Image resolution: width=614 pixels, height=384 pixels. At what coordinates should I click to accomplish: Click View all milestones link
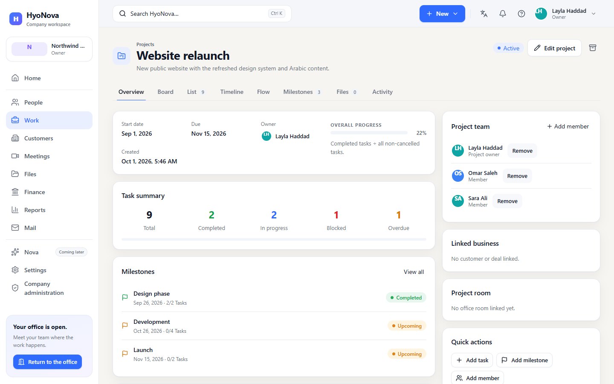414,272
